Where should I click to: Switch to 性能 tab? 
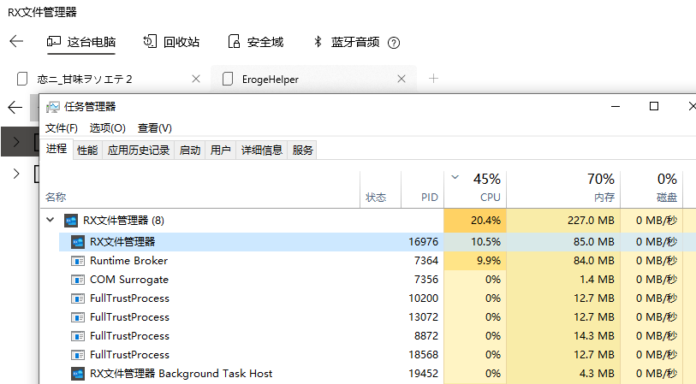tap(87, 151)
